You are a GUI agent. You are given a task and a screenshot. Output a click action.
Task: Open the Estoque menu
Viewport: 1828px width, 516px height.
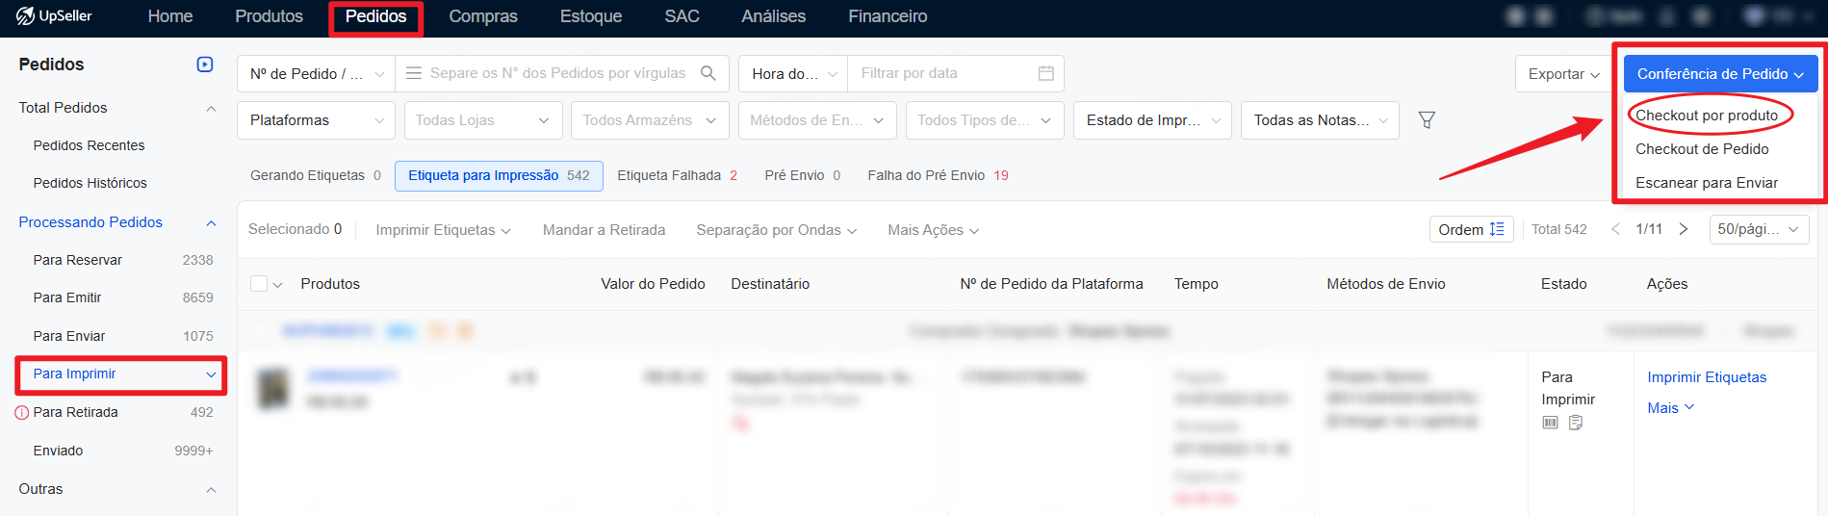pyautogui.click(x=591, y=16)
